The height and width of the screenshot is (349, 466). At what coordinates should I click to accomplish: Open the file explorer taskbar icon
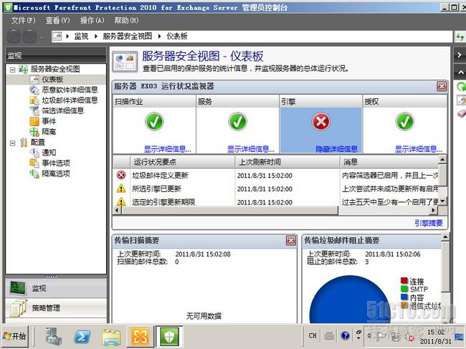coord(111,337)
